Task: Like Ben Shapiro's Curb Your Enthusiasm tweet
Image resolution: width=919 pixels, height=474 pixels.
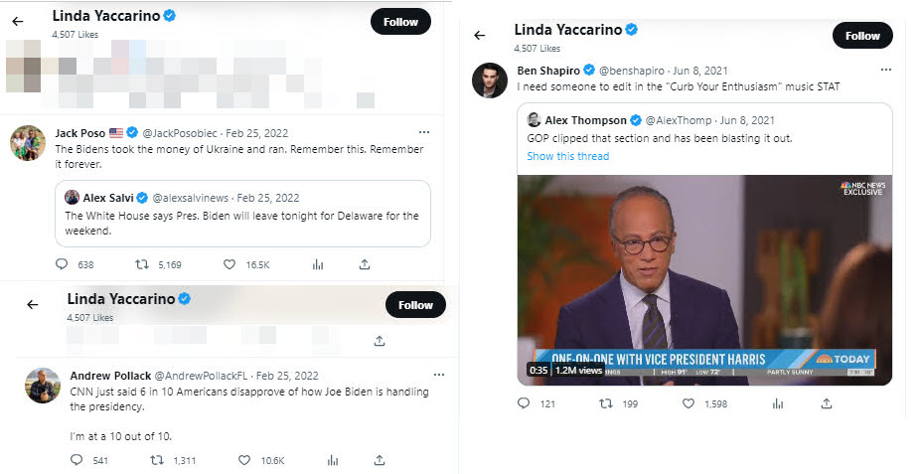Action: click(x=689, y=403)
